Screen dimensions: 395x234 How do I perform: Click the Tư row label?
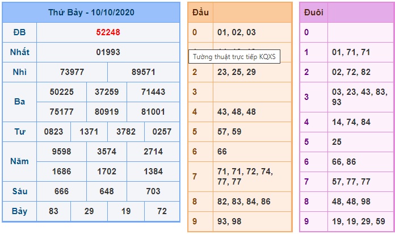tap(20, 132)
